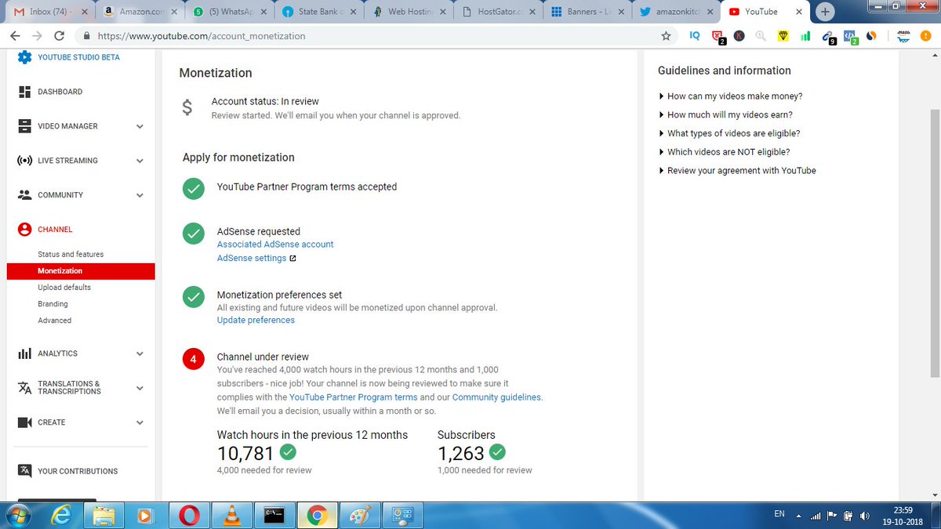Expand the Translations & Transcriptions chevron

(140, 388)
